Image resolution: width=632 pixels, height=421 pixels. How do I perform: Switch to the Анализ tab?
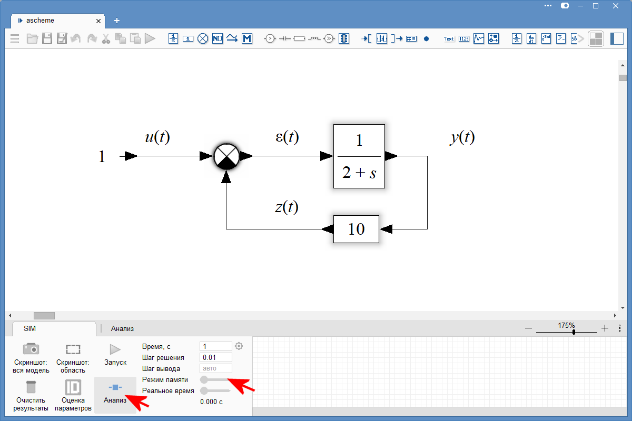click(x=122, y=328)
